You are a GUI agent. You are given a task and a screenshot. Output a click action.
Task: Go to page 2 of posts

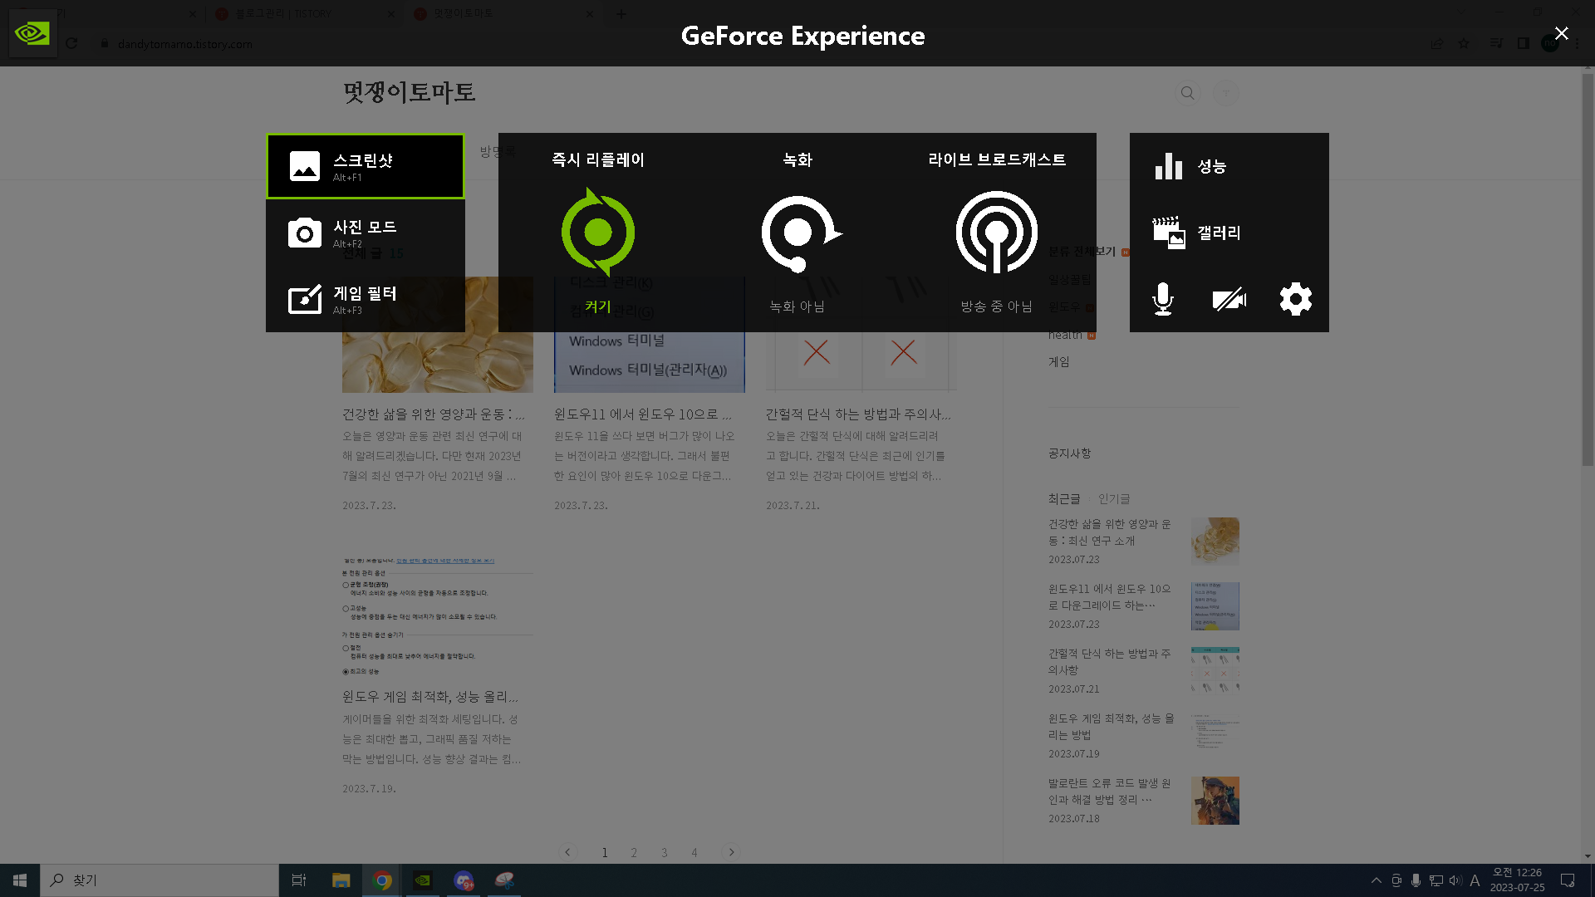634,852
